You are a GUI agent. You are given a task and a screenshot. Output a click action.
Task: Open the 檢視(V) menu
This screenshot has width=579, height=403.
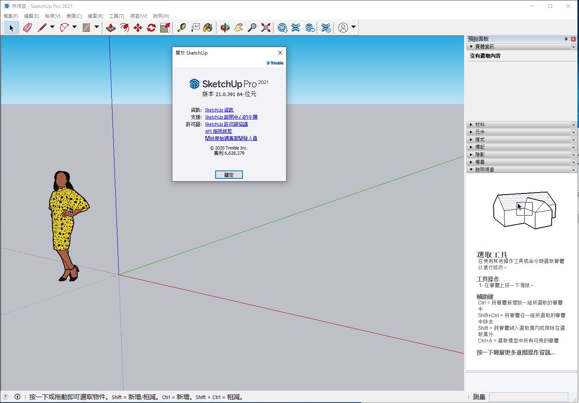tap(53, 16)
